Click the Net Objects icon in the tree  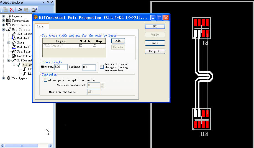(8, 29)
